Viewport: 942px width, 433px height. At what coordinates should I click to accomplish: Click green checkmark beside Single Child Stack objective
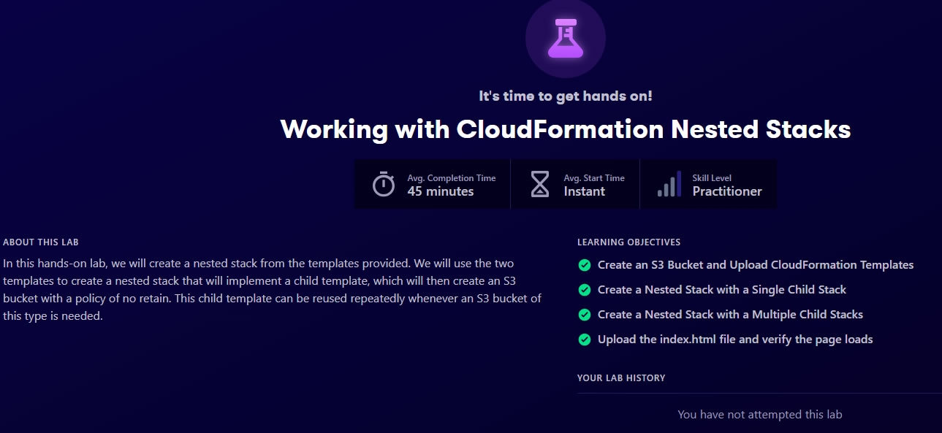click(585, 290)
